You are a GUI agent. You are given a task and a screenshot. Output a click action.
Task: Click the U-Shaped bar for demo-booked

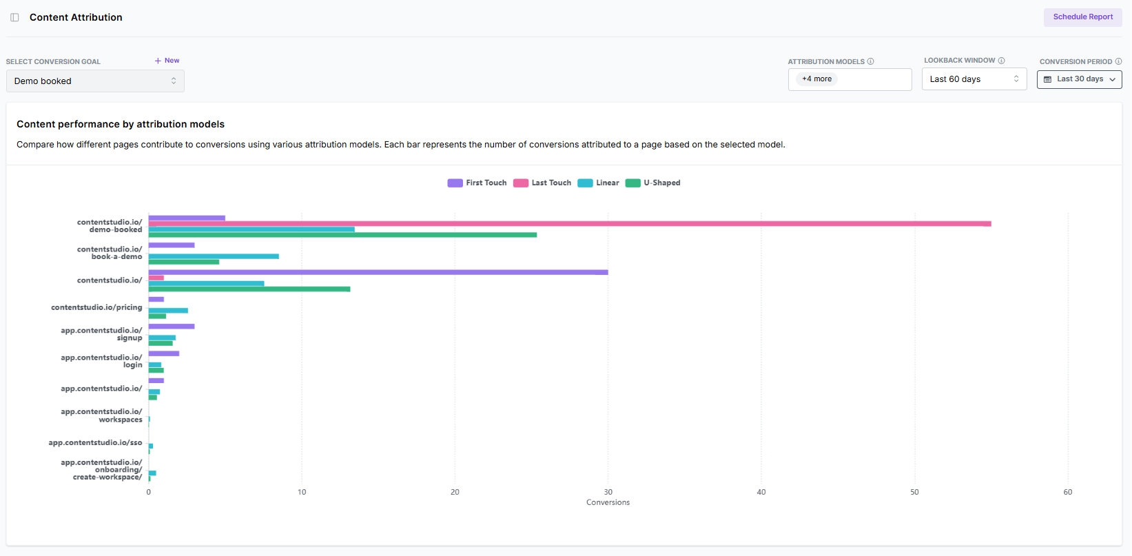pos(342,235)
